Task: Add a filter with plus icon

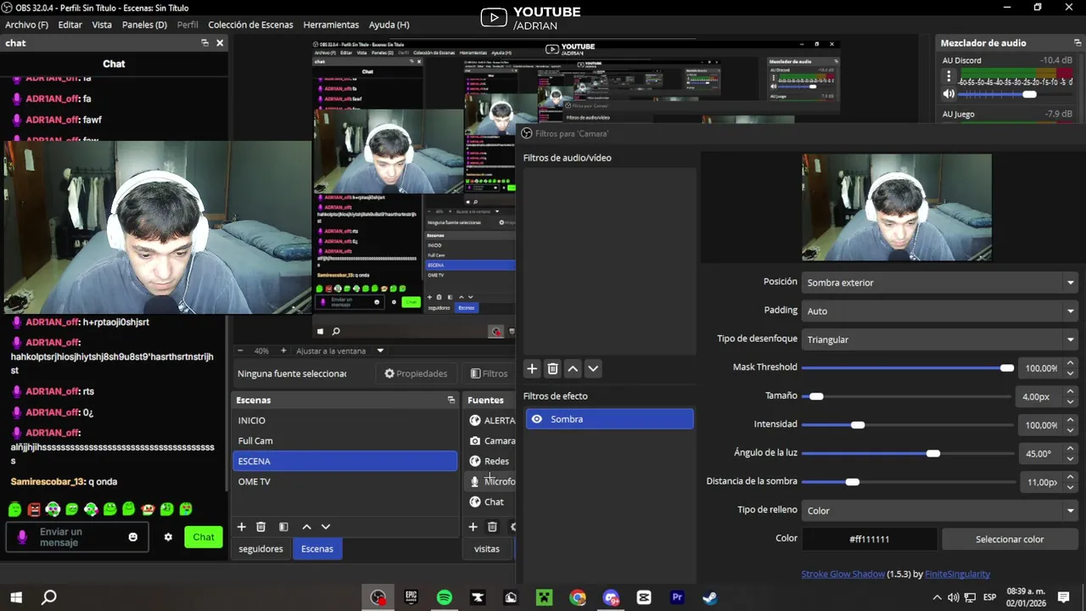Action: point(532,368)
